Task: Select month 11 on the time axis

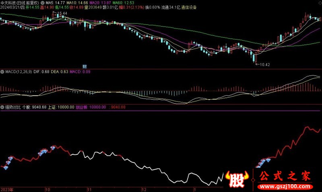Action: 89,190
